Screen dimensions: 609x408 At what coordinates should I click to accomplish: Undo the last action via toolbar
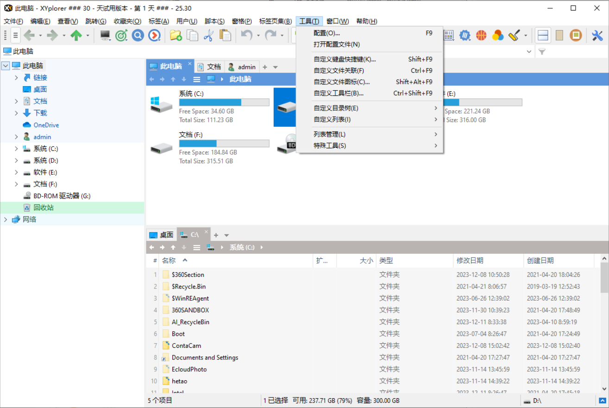pos(247,35)
